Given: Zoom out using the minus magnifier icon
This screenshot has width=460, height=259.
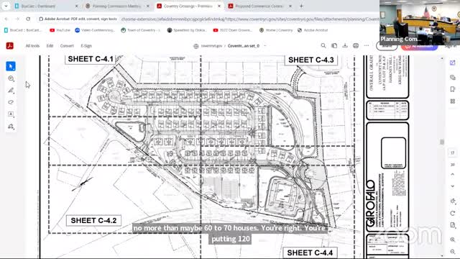Looking at the screenshot, I should coord(452,252).
